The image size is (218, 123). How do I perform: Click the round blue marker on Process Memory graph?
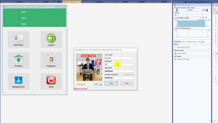(x=206, y=18)
